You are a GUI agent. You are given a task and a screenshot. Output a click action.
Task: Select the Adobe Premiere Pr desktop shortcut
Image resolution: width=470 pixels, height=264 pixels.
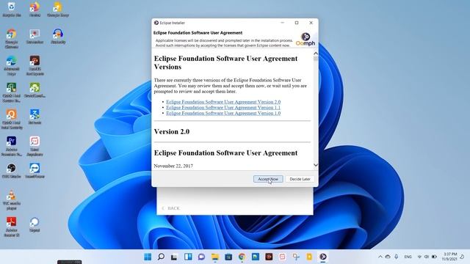[12, 146]
